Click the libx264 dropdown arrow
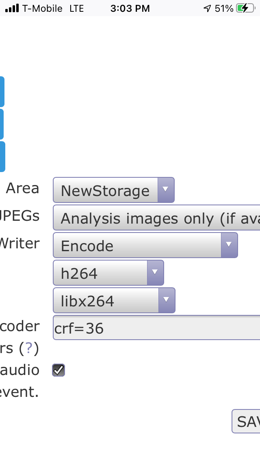 tap(167, 300)
